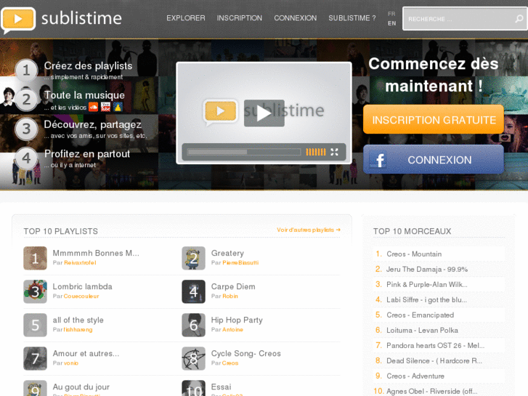Play the promo video with center play button
The image size is (528, 396).
(x=264, y=113)
